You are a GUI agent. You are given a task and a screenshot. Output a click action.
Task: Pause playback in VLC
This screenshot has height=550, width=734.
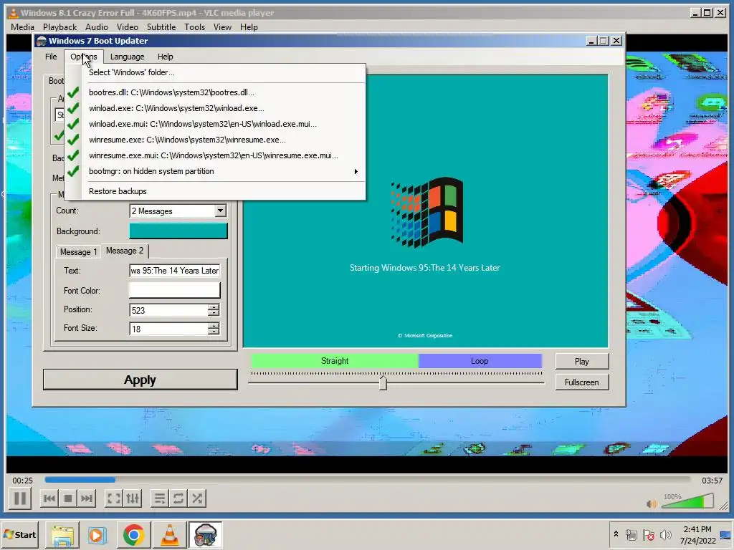click(x=20, y=498)
